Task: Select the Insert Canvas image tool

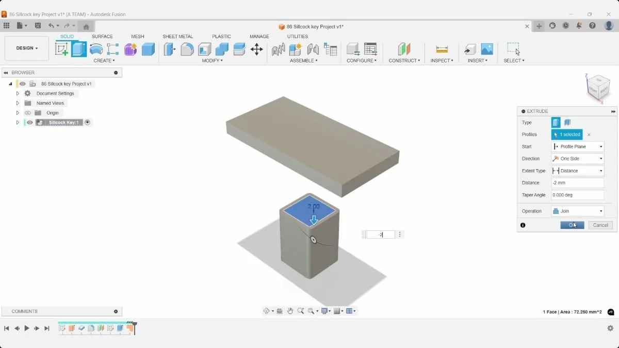Action: [x=487, y=49]
